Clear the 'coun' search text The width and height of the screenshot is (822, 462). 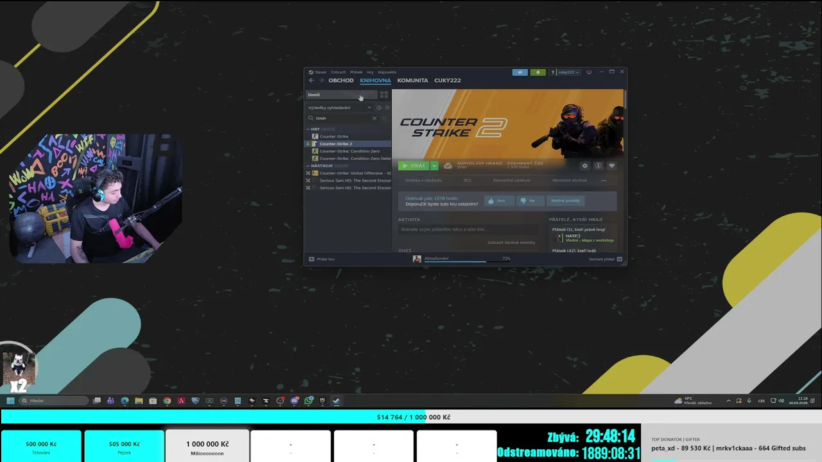(x=374, y=118)
